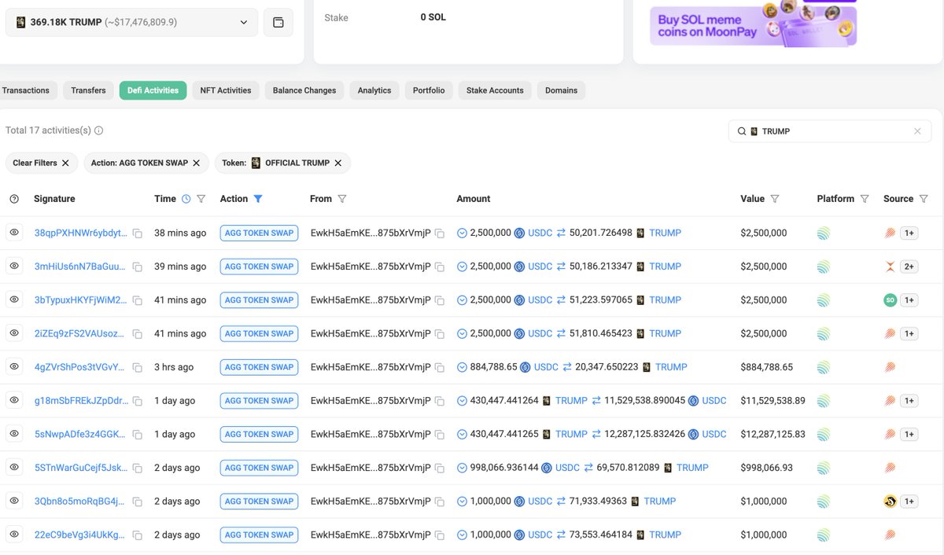Copy From address in 38 mins ago row
The image size is (944, 555).
click(440, 233)
